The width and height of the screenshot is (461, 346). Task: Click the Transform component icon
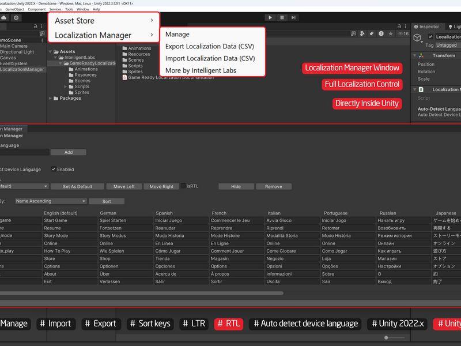[421, 55]
